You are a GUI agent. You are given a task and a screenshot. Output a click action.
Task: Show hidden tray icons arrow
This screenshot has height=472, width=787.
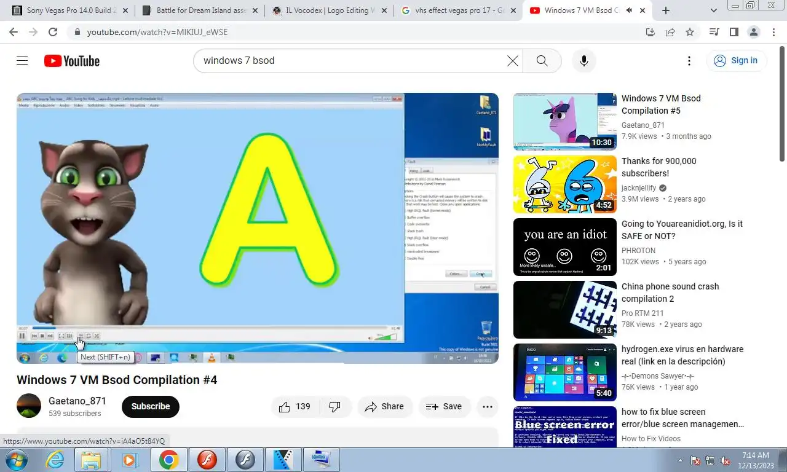coord(680,460)
